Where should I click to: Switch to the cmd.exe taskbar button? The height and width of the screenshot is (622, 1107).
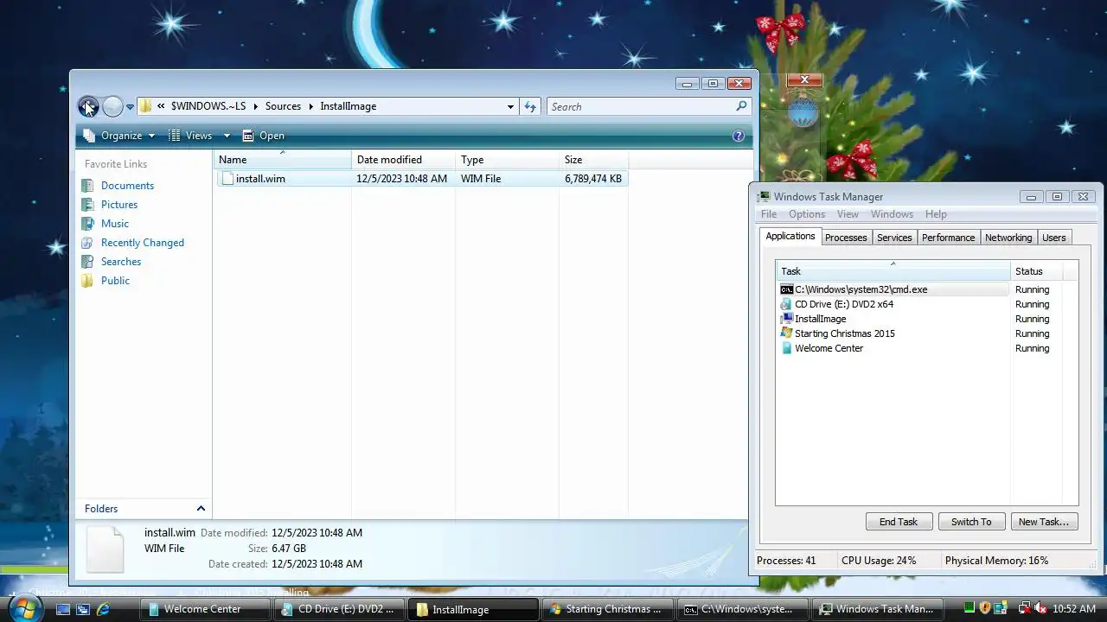742,609
